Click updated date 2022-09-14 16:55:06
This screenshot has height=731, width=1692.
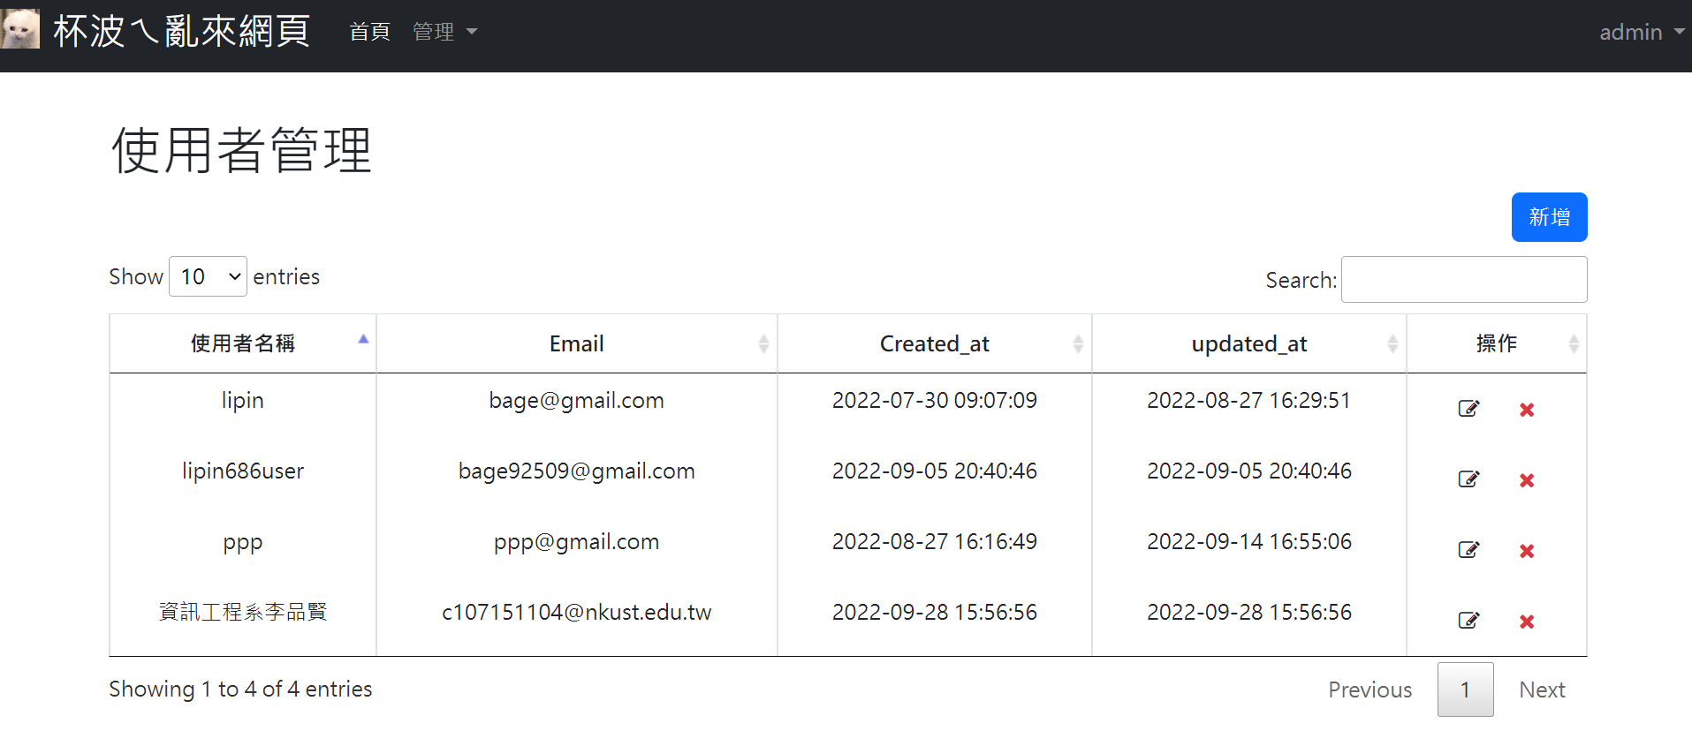coord(1249,541)
